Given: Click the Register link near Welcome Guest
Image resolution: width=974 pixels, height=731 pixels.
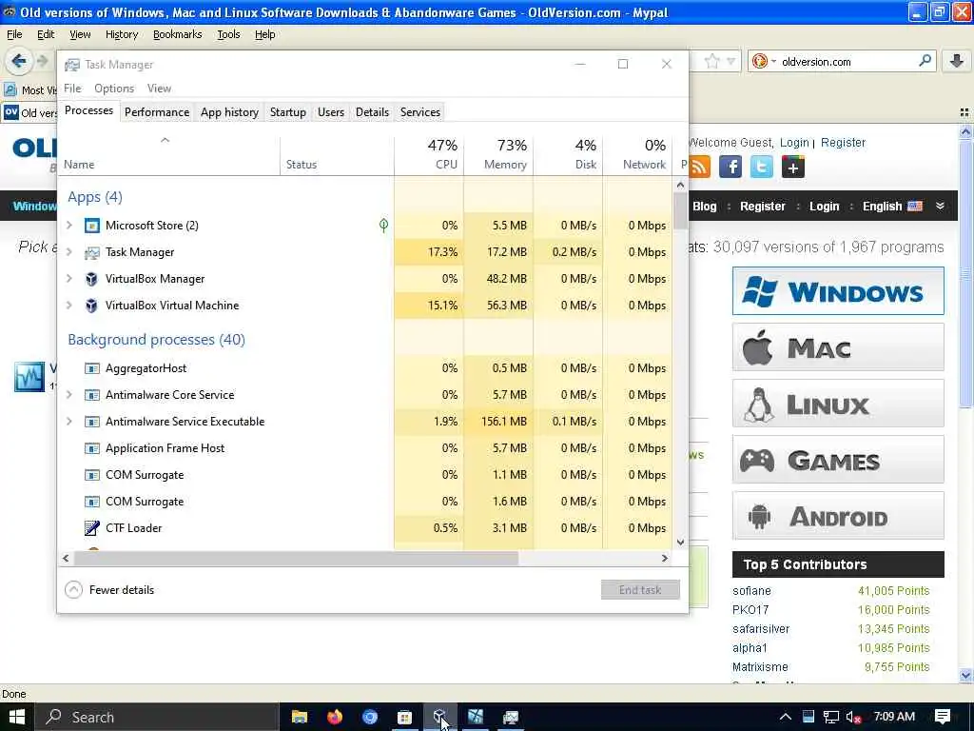Looking at the screenshot, I should 843,143.
